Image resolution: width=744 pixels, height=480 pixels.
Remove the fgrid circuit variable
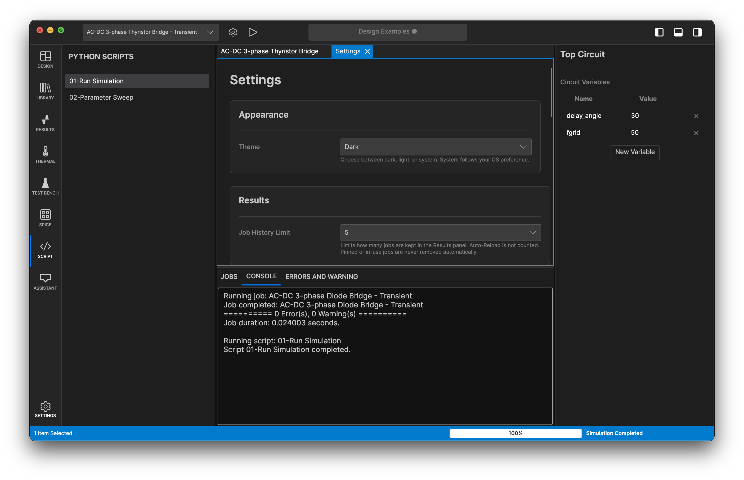click(x=696, y=133)
